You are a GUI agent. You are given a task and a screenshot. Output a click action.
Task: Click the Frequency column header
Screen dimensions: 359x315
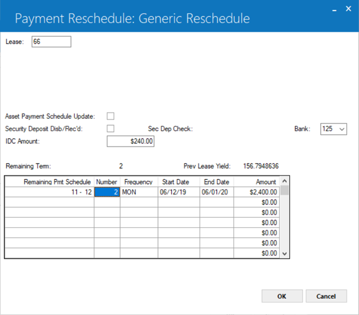(139, 182)
